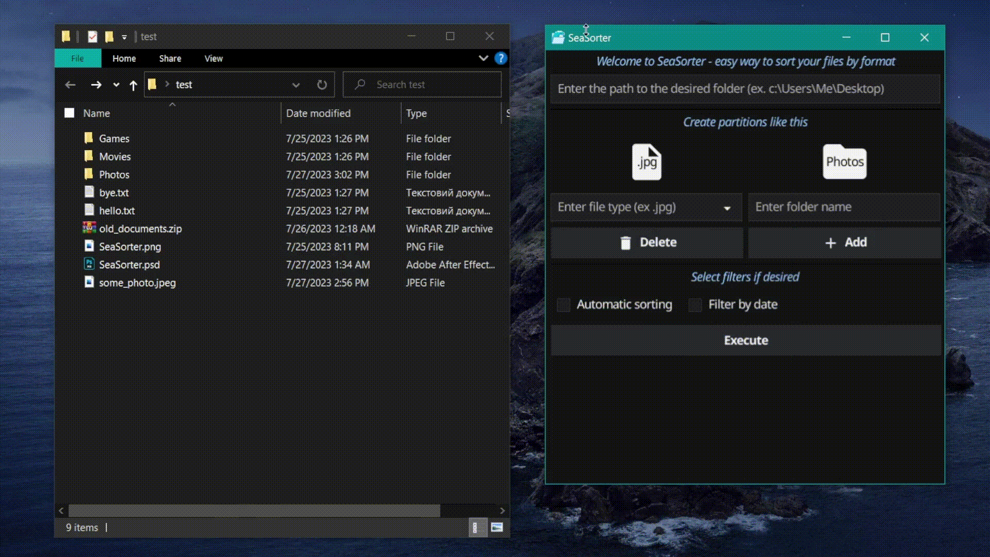Click the some_photo.jpeg file icon
This screenshot has height=557, width=990.
tap(89, 282)
